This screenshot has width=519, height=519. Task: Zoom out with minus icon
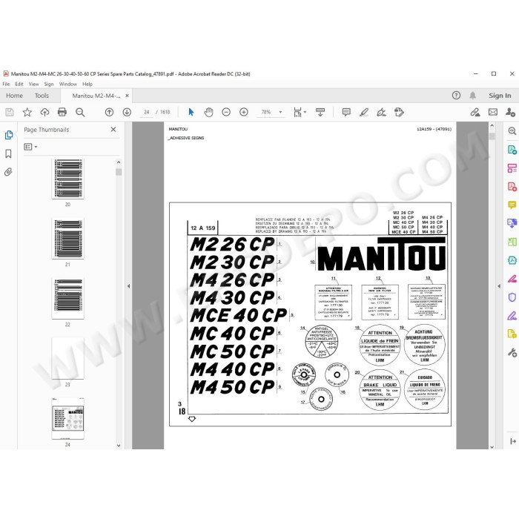226,112
